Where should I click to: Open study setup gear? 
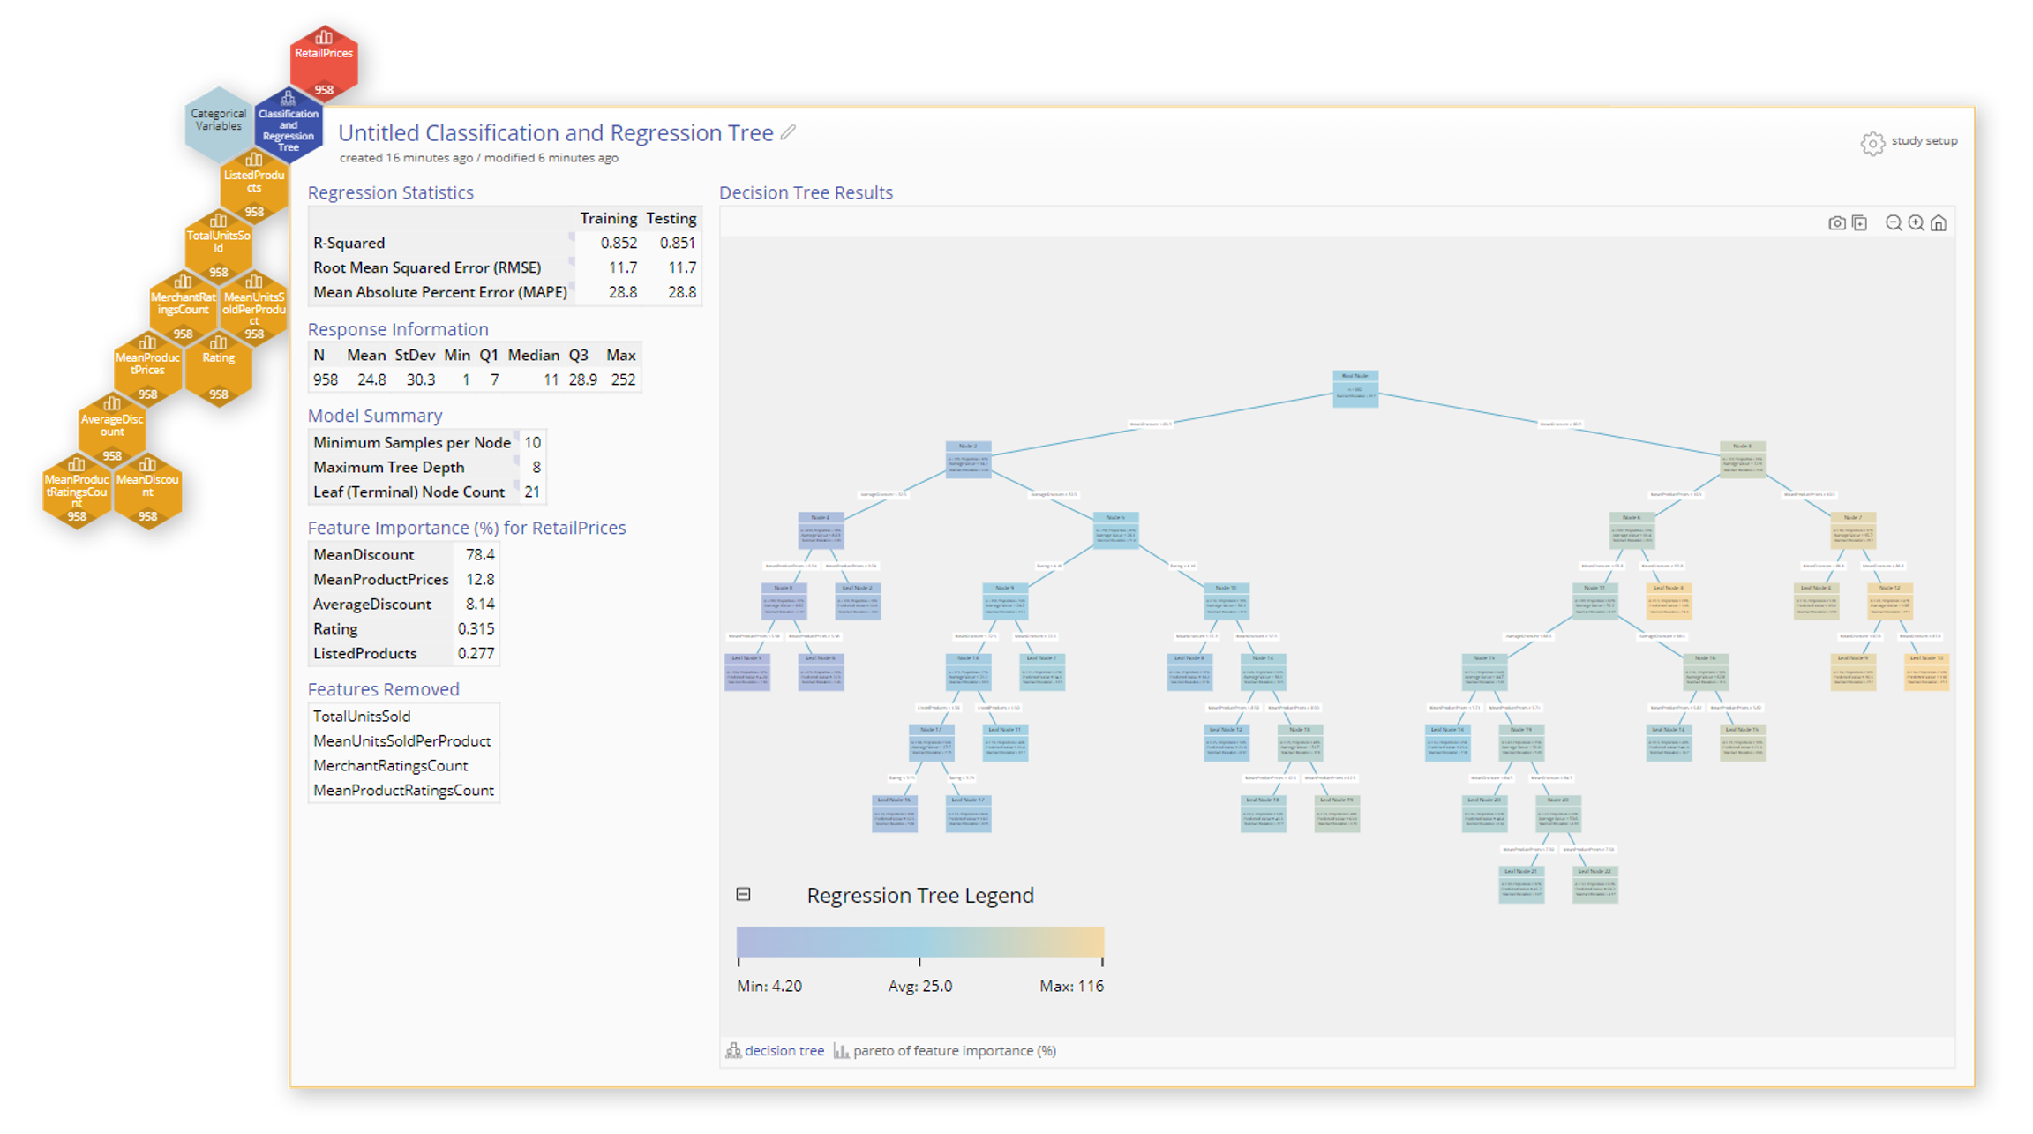click(x=1872, y=143)
